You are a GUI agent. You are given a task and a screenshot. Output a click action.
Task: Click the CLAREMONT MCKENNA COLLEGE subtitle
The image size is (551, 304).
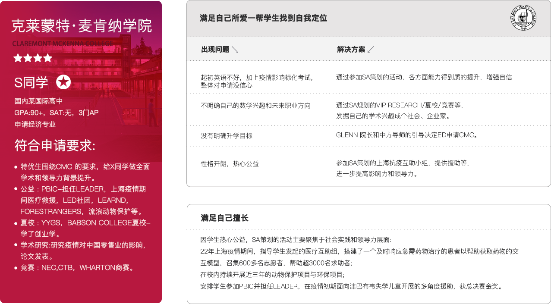63,44
